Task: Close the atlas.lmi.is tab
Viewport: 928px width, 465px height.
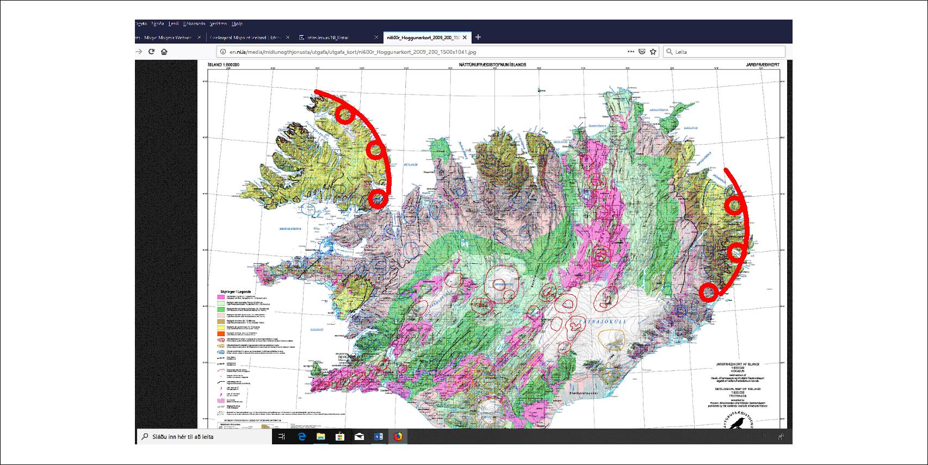Action: (376, 38)
